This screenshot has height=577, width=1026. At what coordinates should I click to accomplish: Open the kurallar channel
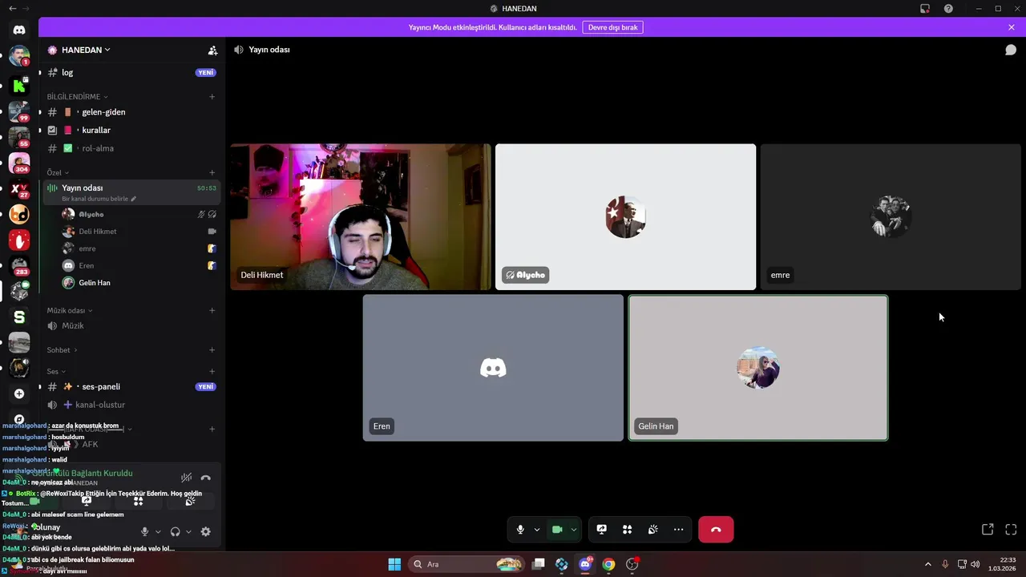[131, 130]
